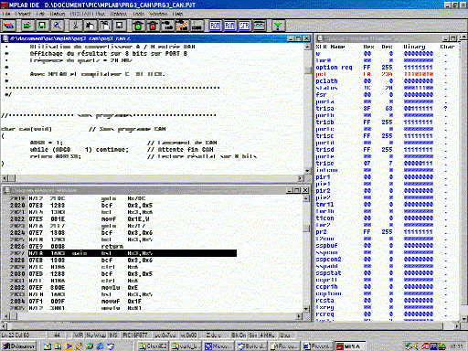This screenshot has height=351, width=468.
Task: Click the step over toolbar icon
Action: (x=182, y=26)
